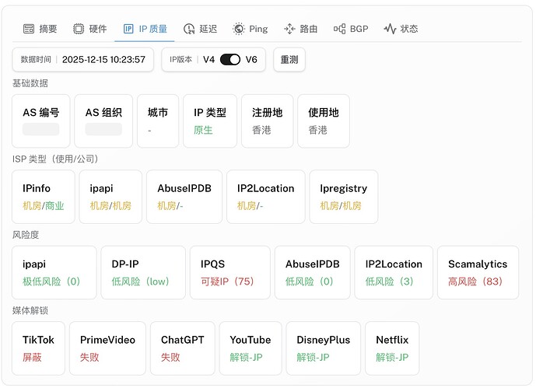Click the DP-IP 低风险 (low) card
536x388 pixels.
click(x=143, y=273)
